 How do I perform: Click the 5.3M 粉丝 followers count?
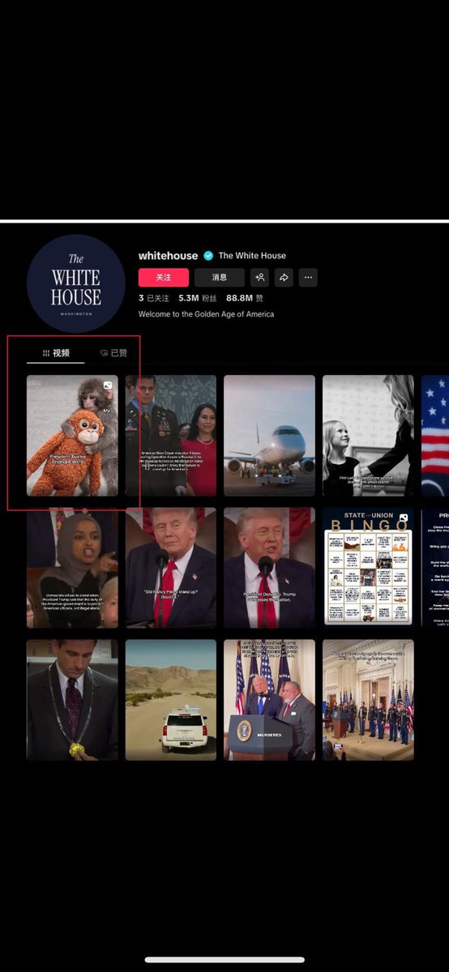199,298
